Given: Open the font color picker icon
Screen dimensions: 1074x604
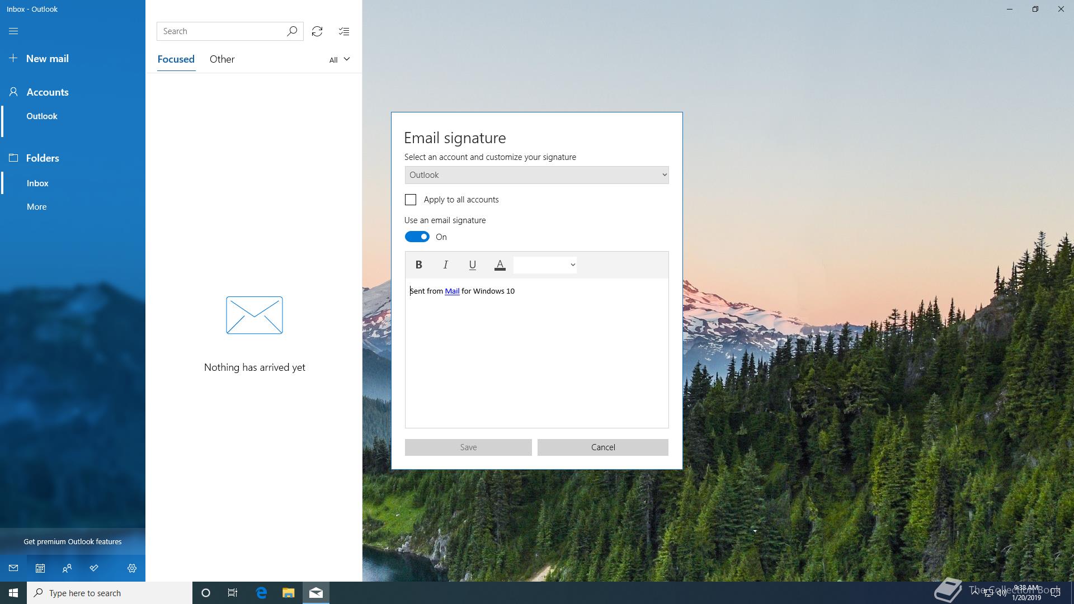Looking at the screenshot, I should tap(500, 265).
